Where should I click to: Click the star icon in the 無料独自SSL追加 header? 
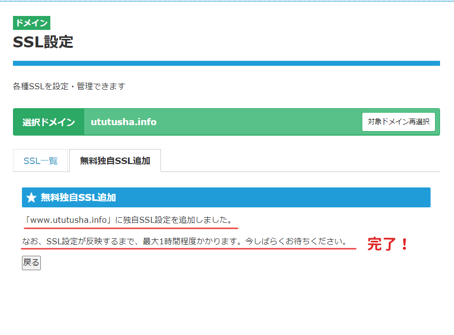point(31,198)
